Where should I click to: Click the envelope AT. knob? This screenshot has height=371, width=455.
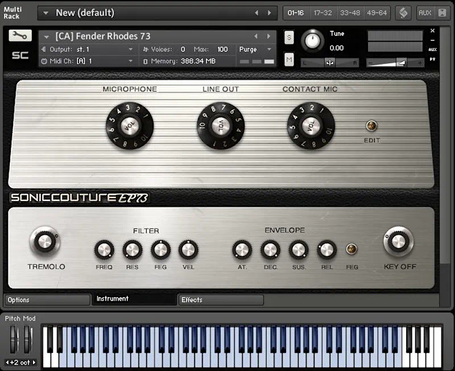242,249
